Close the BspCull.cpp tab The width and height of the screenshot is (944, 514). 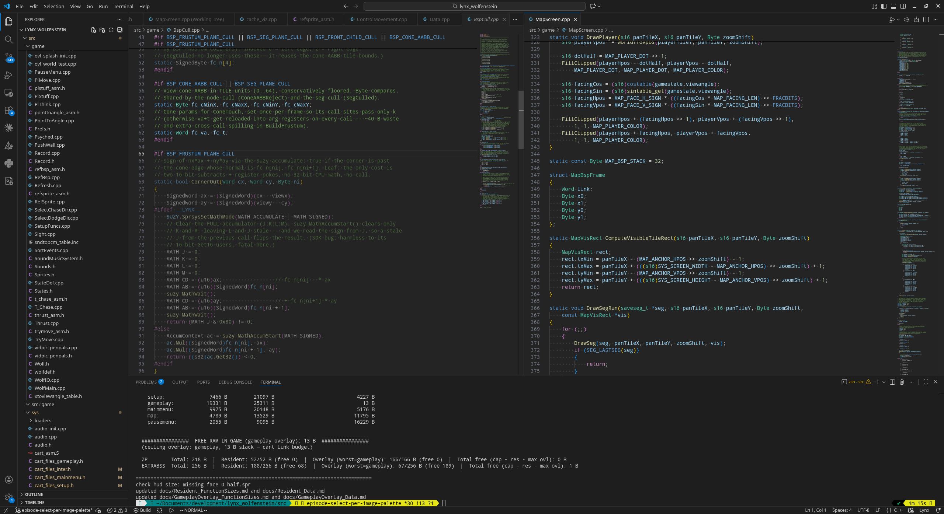click(x=504, y=20)
